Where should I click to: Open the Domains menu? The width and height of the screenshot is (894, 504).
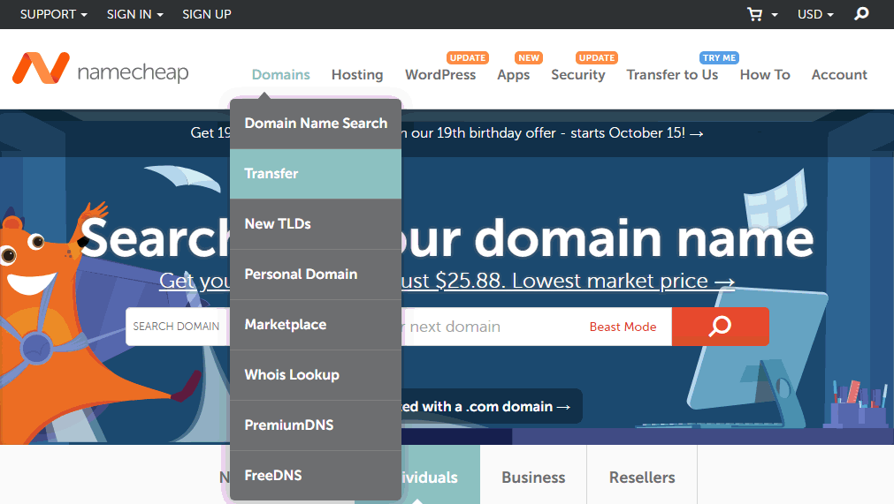coord(281,74)
